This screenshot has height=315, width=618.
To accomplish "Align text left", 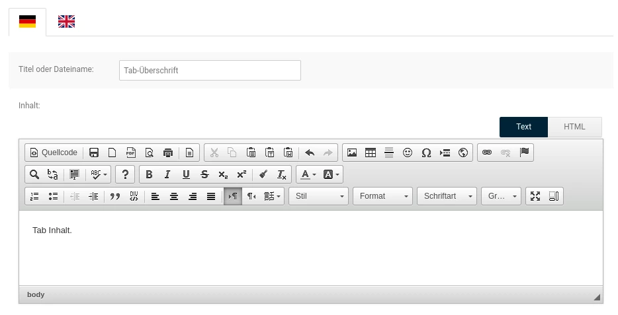I will (x=155, y=196).
